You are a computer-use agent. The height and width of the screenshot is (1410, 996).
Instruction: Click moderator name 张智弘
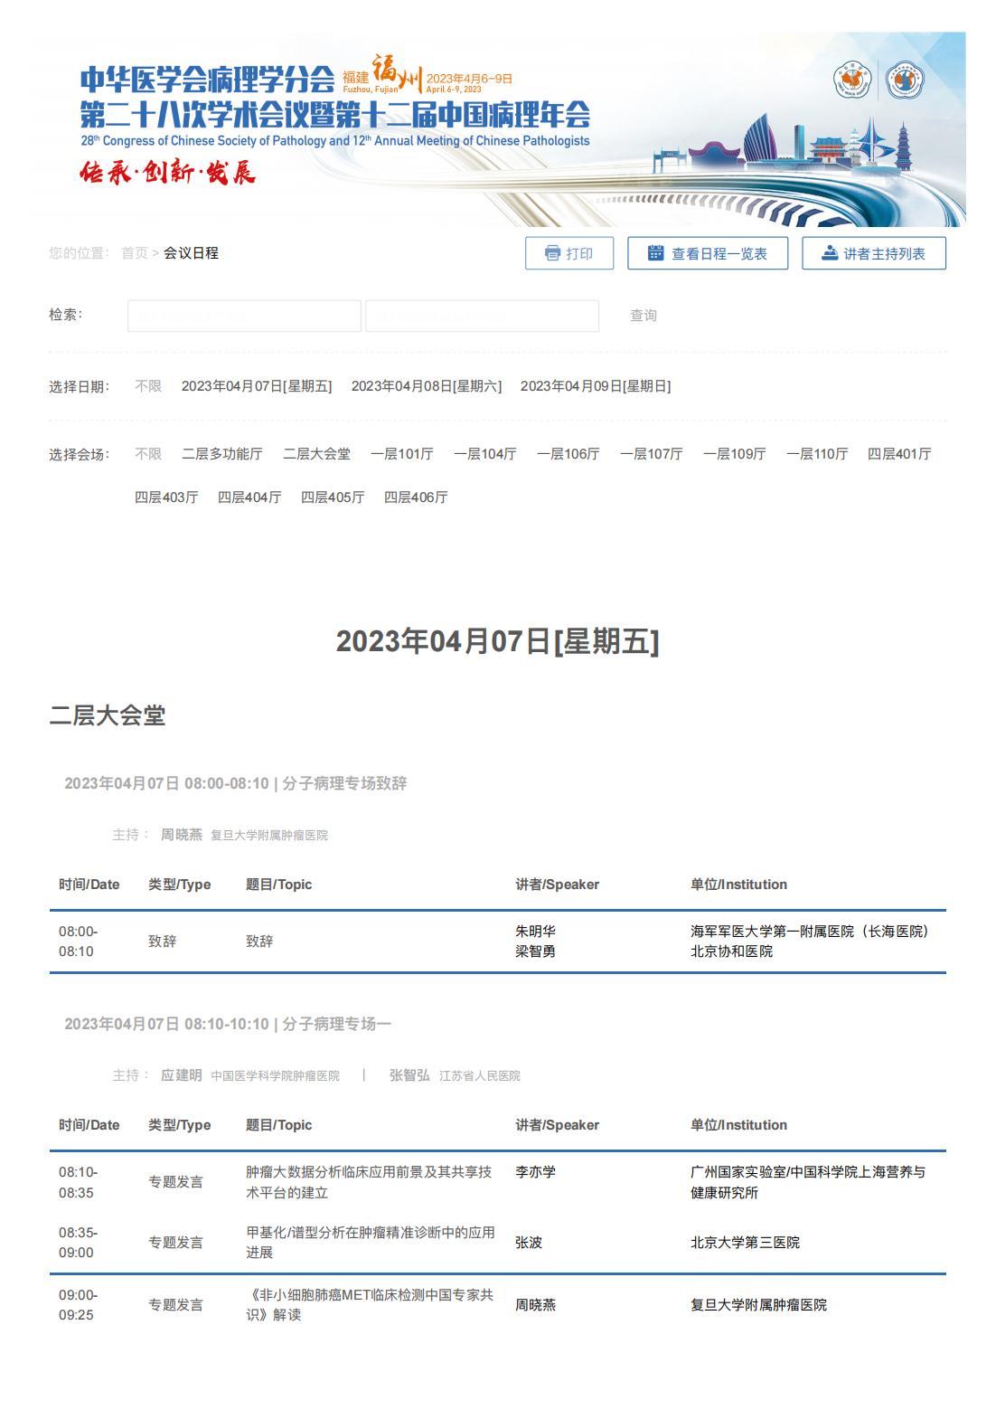tap(409, 1075)
